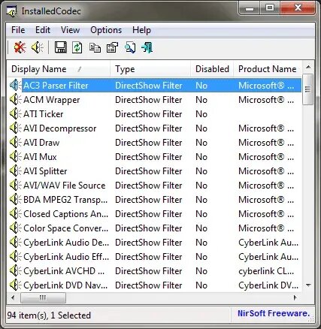Open the NirSoft Freeware link
The height and width of the screenshot is (329, 321).
click(x=274, y=313)
